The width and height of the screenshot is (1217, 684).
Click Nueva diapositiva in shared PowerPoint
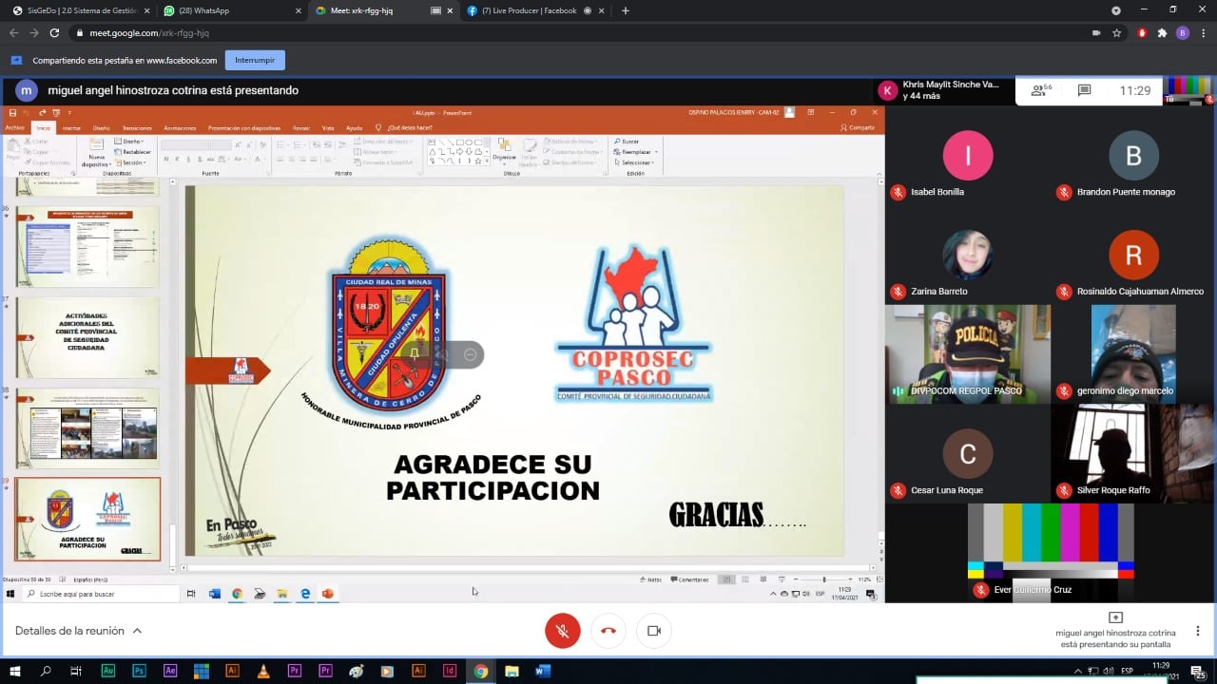click(96, 154)
